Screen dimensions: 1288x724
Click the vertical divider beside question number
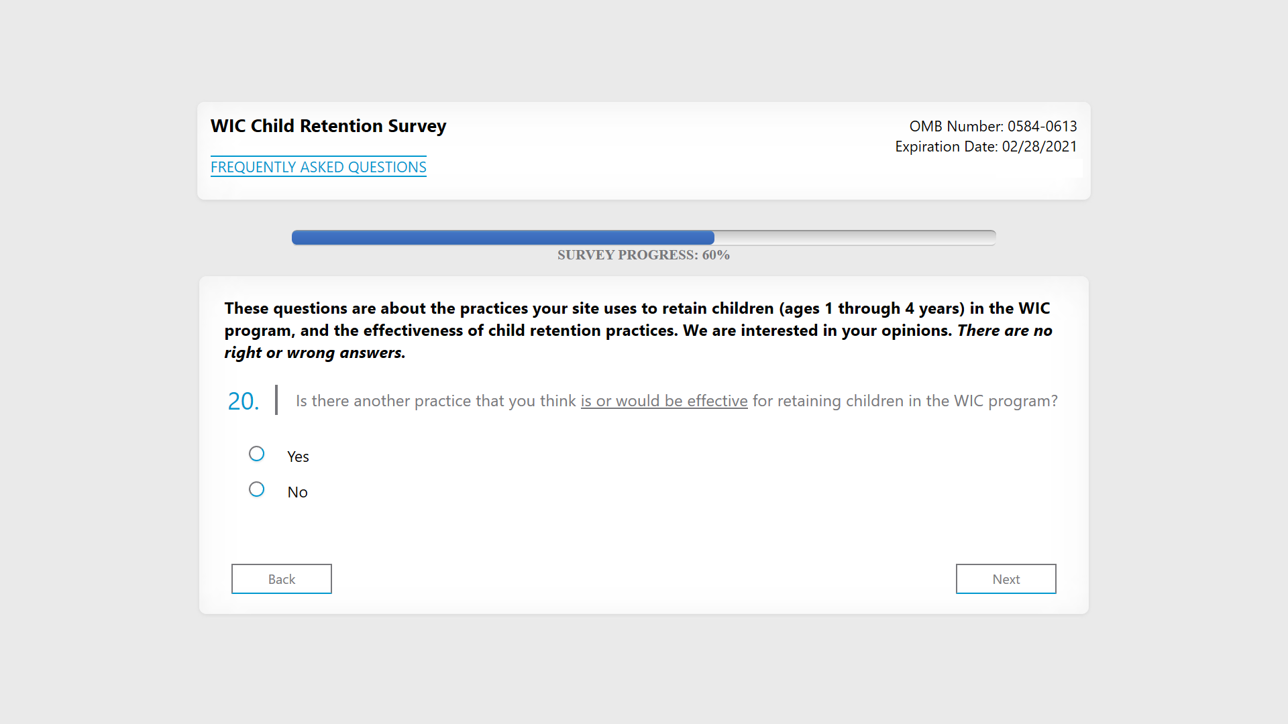coord(276,400)
